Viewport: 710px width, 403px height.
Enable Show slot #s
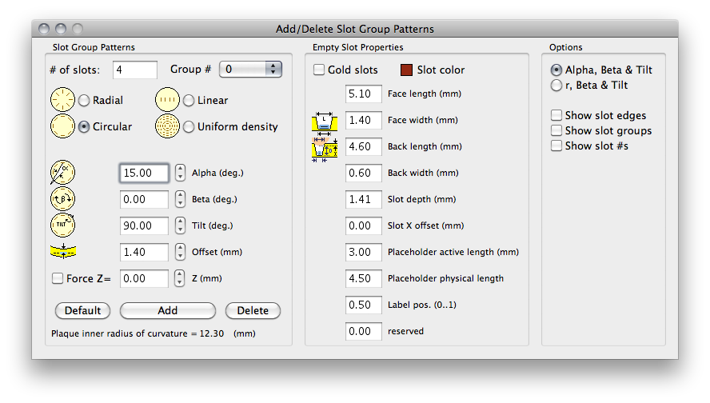coord(556,146)
